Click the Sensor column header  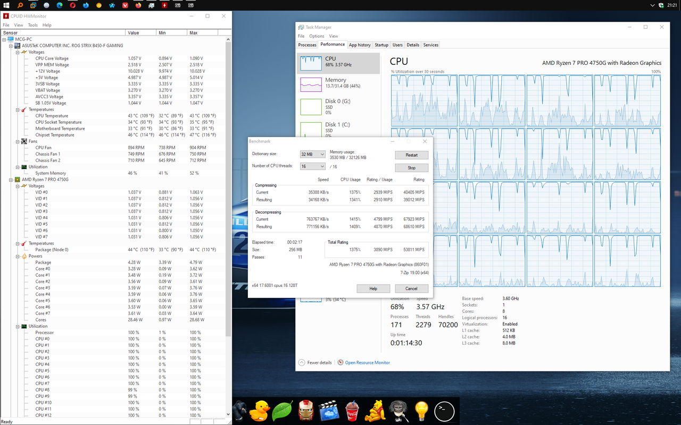click(x=63, y=32)
